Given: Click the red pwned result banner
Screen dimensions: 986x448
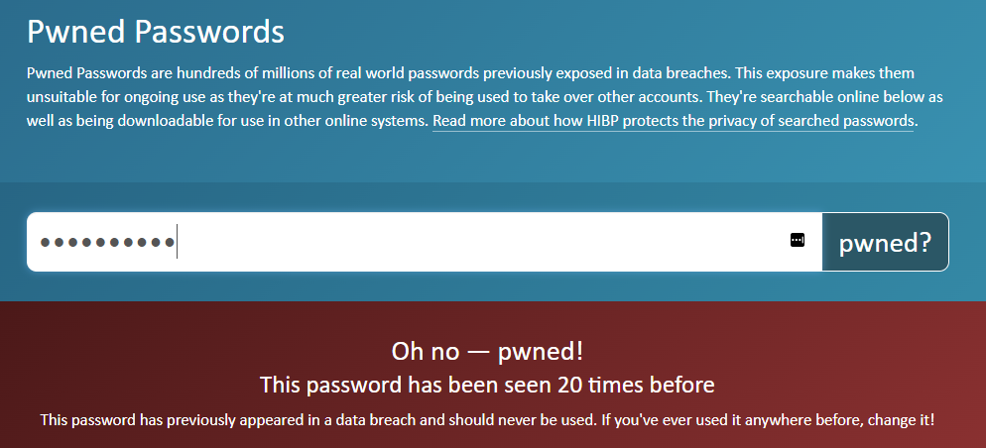Looking at the screenshot, I should click(493, 375).
